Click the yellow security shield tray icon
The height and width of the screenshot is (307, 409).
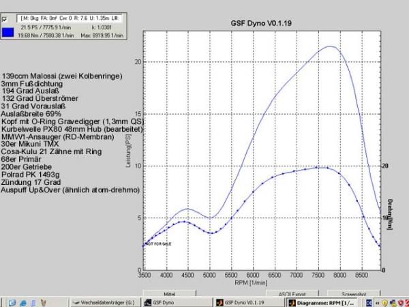point(386,301)
